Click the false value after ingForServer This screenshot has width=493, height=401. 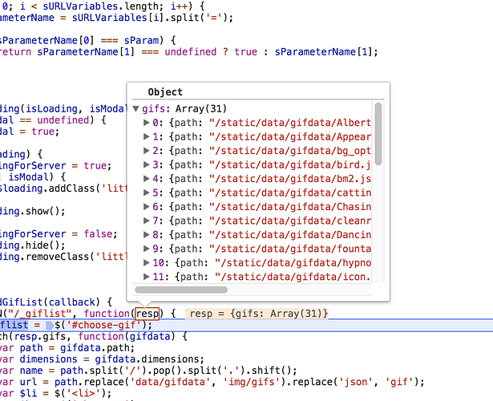pos(98,234)
